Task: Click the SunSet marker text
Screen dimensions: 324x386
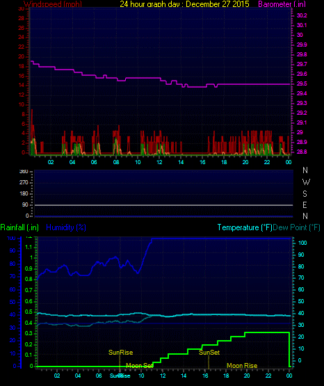Action: 209,353
